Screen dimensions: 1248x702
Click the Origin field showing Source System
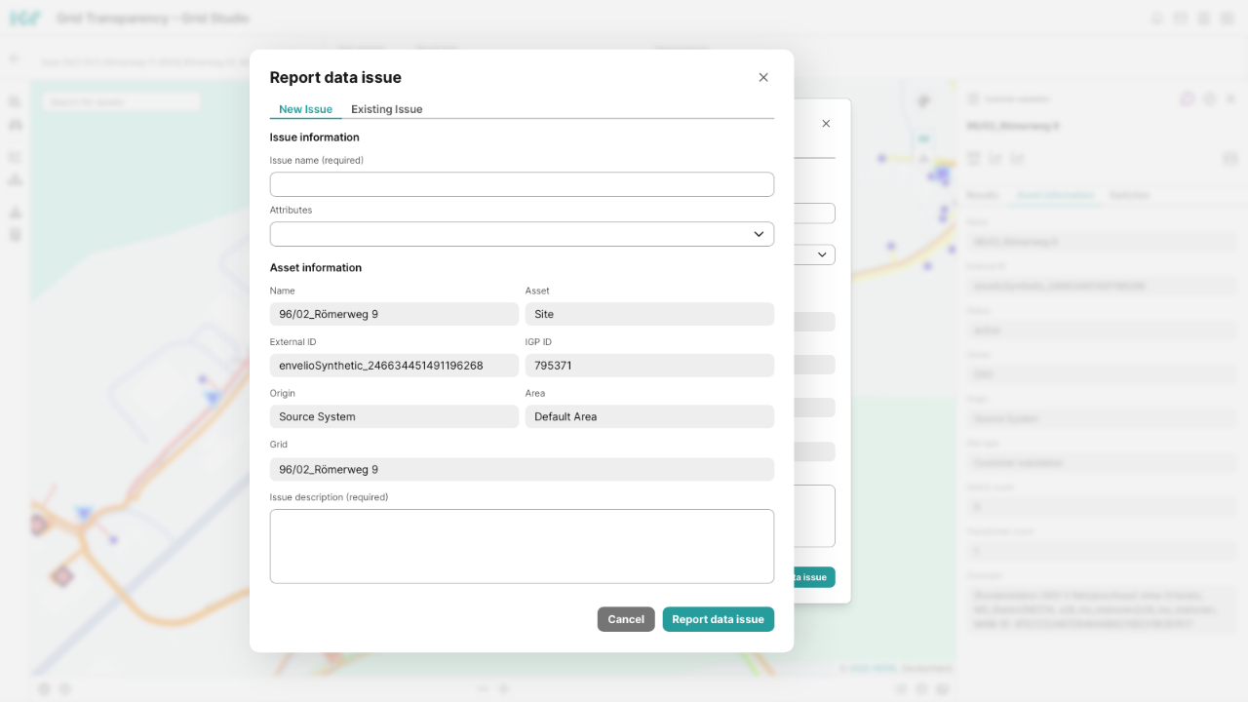click(394, 416)
